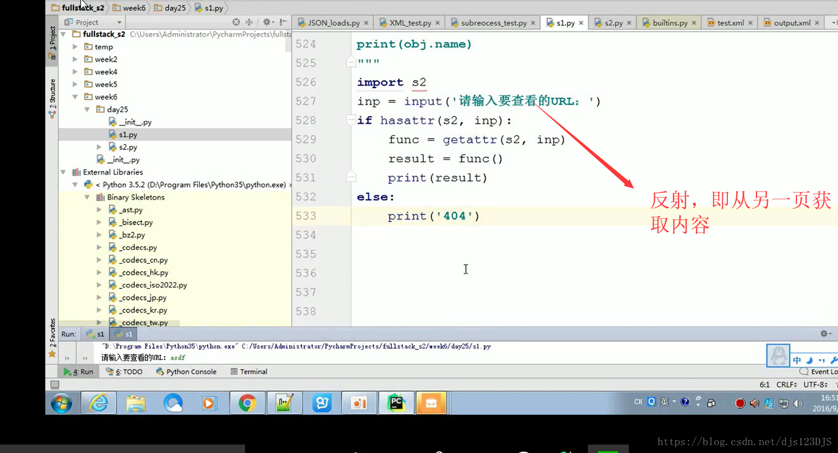Click the tool windows toggle square icon

point(55,385)
